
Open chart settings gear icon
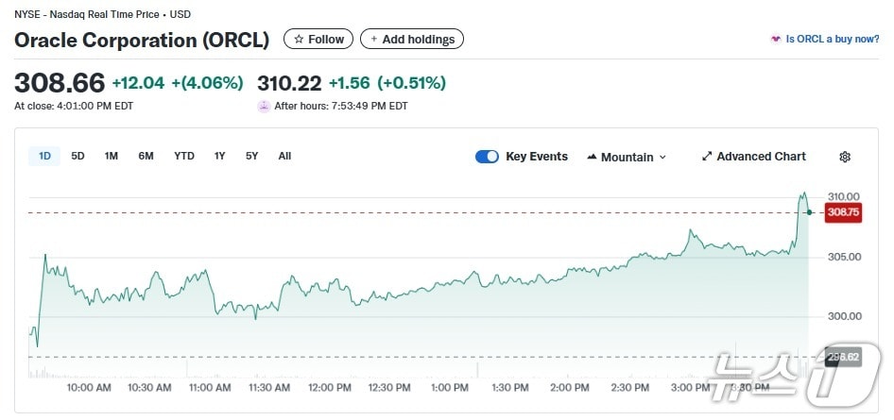845,157
